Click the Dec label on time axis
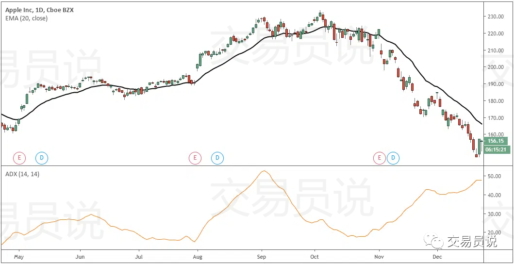Viewport: 514px width, 264px height. click(437, 256)
